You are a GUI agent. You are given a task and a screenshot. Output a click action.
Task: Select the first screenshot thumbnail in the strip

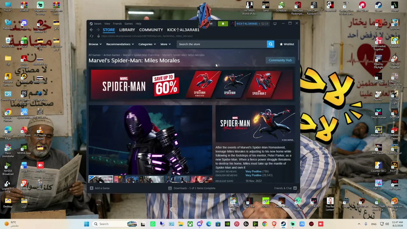(x=101, y=179)
